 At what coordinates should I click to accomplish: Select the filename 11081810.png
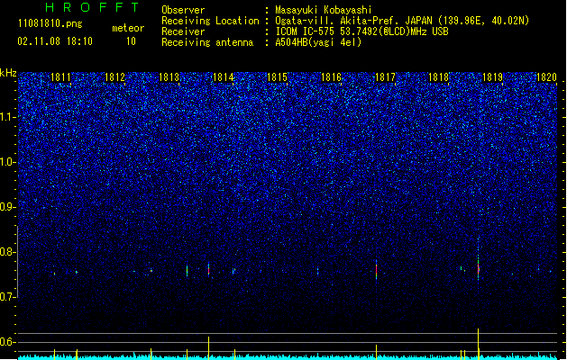pos(50,24)
